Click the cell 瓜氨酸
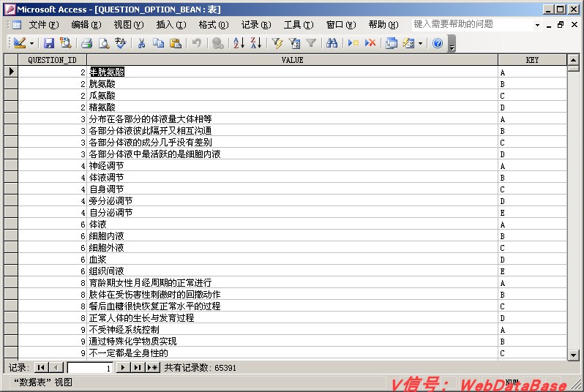Image resolution: width=584 pixels, height=392 pixels. pyautogui.click(x=293, y=95)
